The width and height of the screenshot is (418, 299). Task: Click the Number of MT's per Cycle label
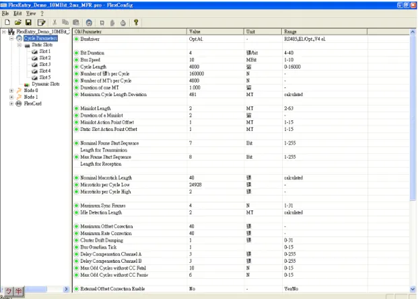(x=106, y=81)
